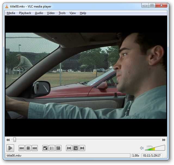Open extended settings equalizer icon

tap(58, 148)
